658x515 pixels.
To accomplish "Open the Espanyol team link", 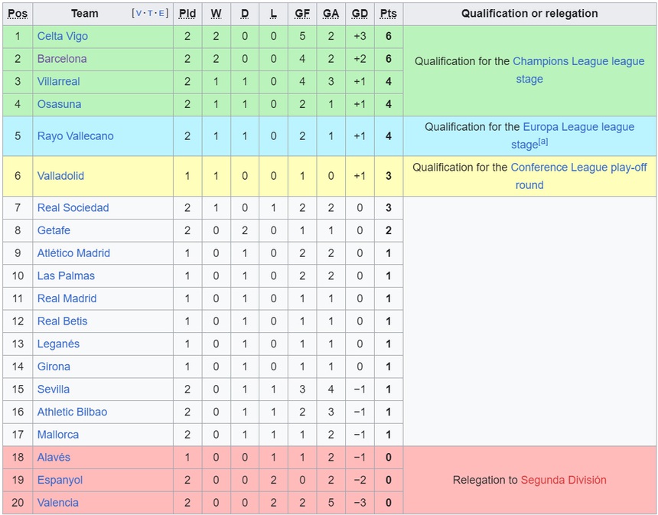I will 60,481.
